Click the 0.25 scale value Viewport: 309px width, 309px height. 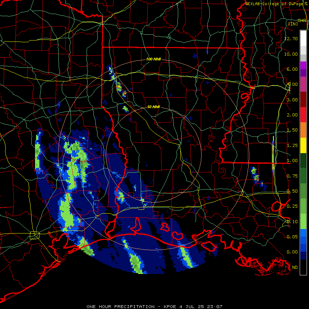[292, 206]
